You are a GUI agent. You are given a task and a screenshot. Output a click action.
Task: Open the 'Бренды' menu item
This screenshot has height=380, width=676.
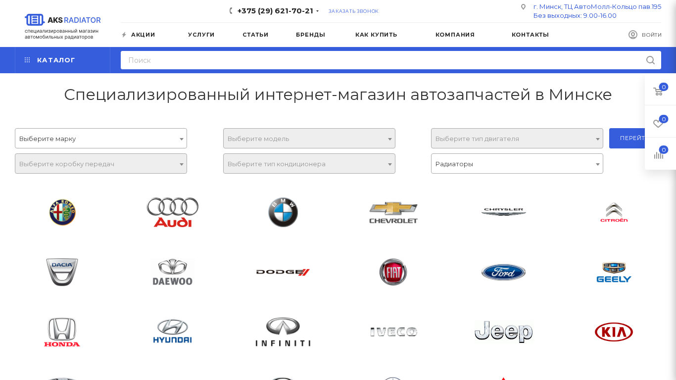point(311,35)
